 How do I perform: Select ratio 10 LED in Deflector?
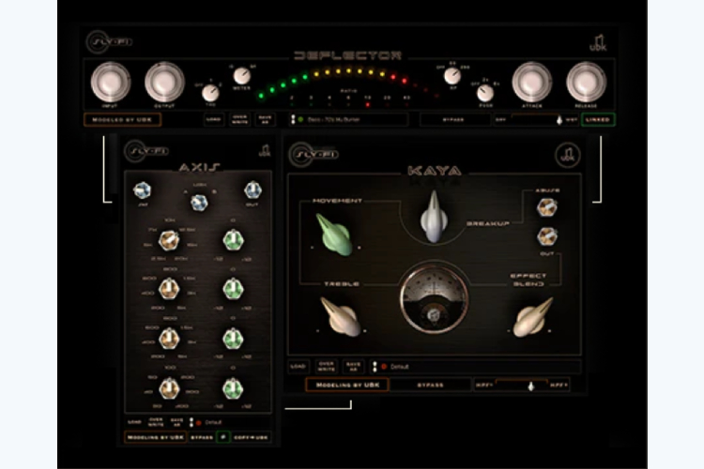368,104
